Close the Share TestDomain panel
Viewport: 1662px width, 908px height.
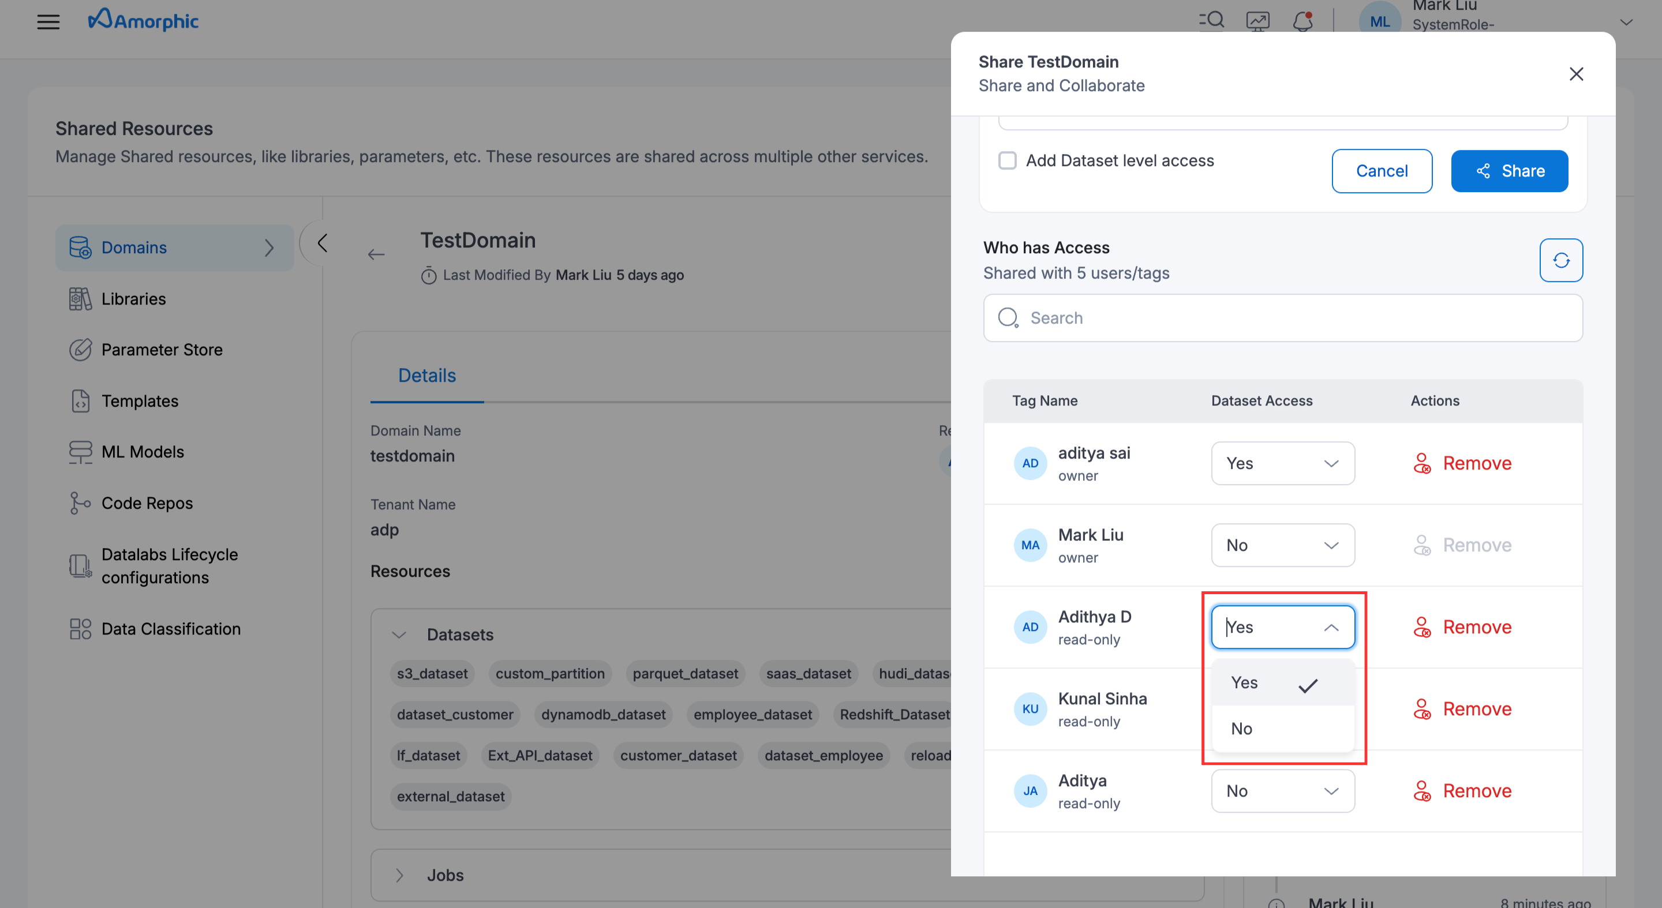[x=1575, y=74]
